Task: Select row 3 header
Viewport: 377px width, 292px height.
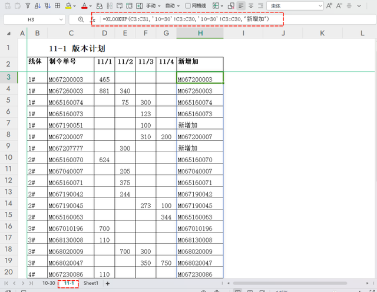Action: point(9,77)
